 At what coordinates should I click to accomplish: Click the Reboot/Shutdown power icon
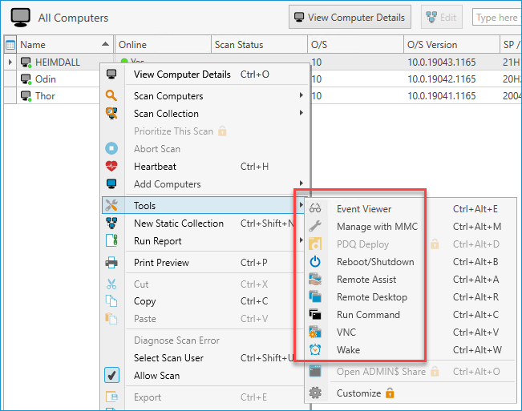click(315, 262)
